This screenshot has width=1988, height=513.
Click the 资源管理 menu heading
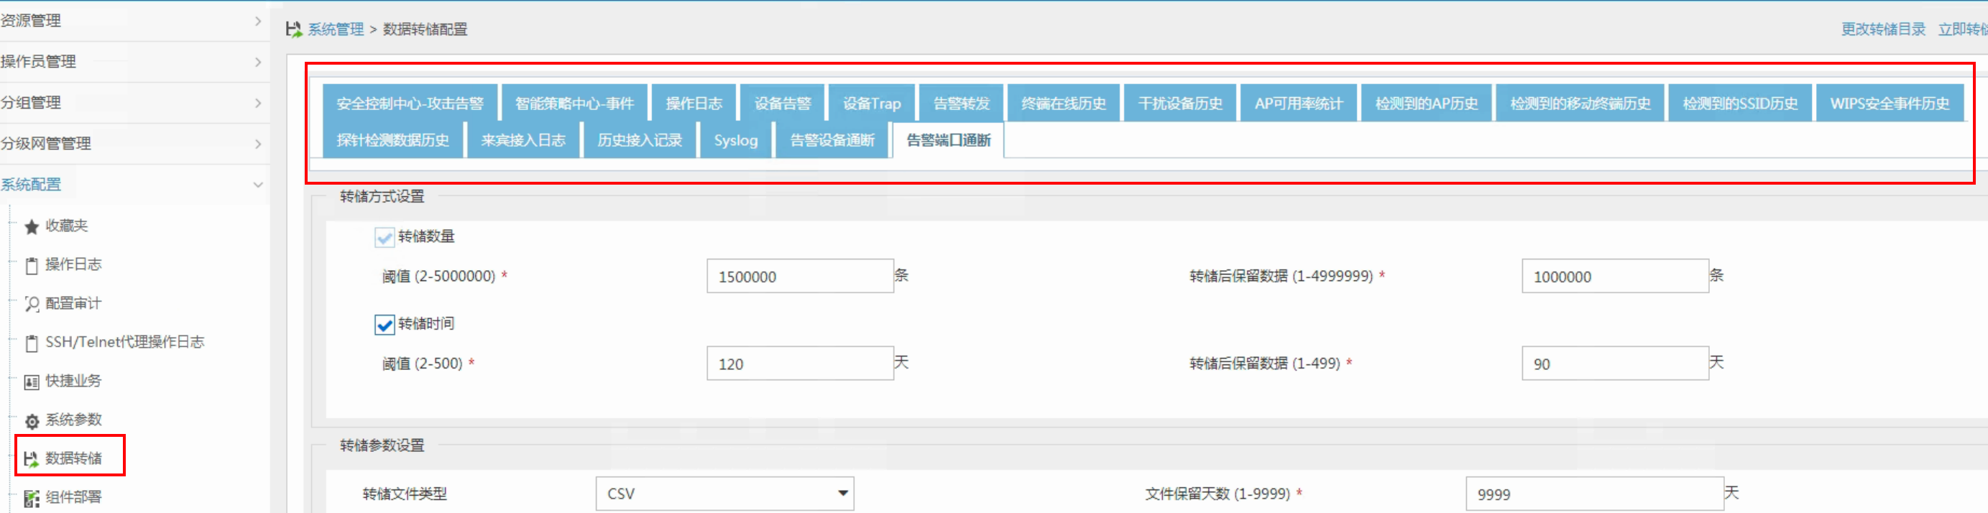(31, 21)
